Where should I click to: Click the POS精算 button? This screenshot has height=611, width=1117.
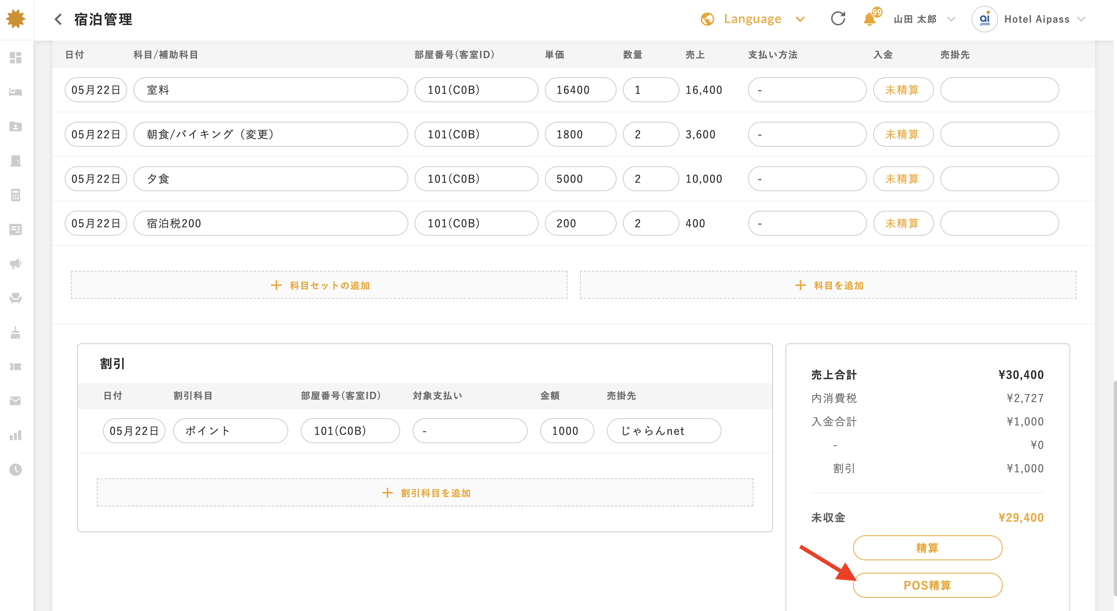(927, 585)
